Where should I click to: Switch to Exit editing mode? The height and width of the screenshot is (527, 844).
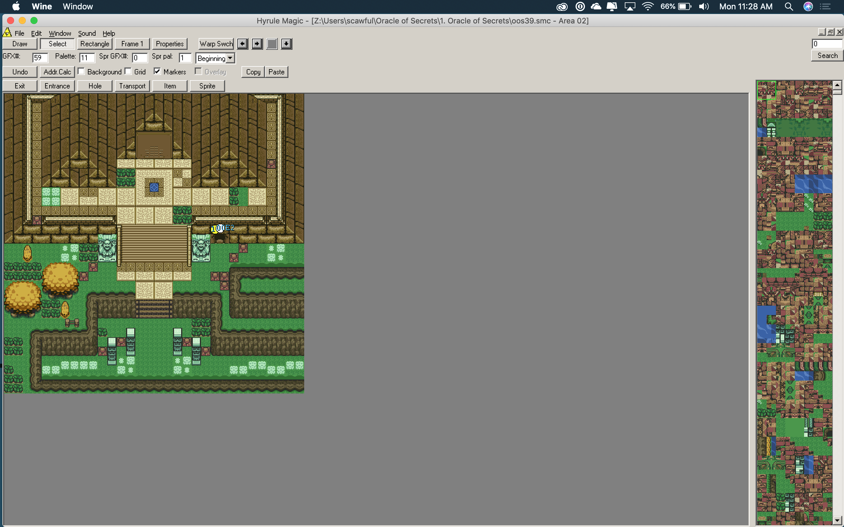point(20,86)
